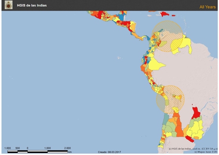Click the Galápagos islands in the Pacific

[119, 58]
